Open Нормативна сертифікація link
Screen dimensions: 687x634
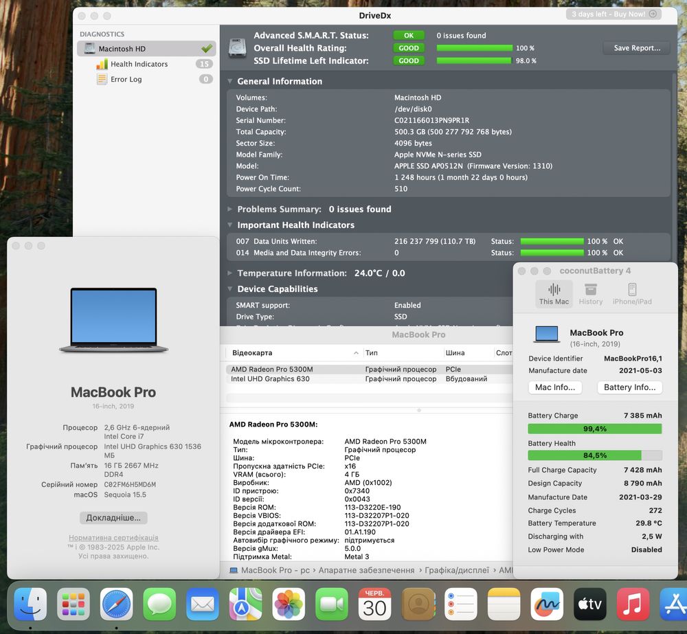click(113, 538)
